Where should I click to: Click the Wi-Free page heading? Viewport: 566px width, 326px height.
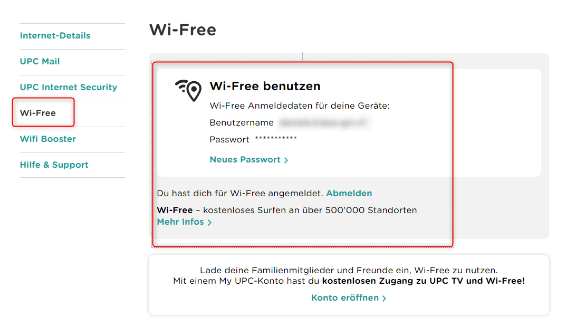pyautogui.click(x=183, y=30)
